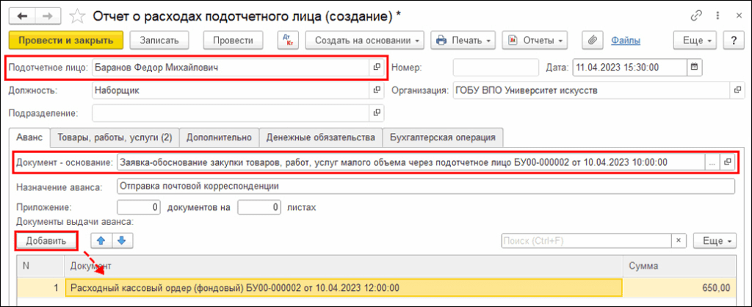This screenshot has width=752, height=307.
Task: Open Подотчетное лицо record via open icon
Action: click(377, 68)
